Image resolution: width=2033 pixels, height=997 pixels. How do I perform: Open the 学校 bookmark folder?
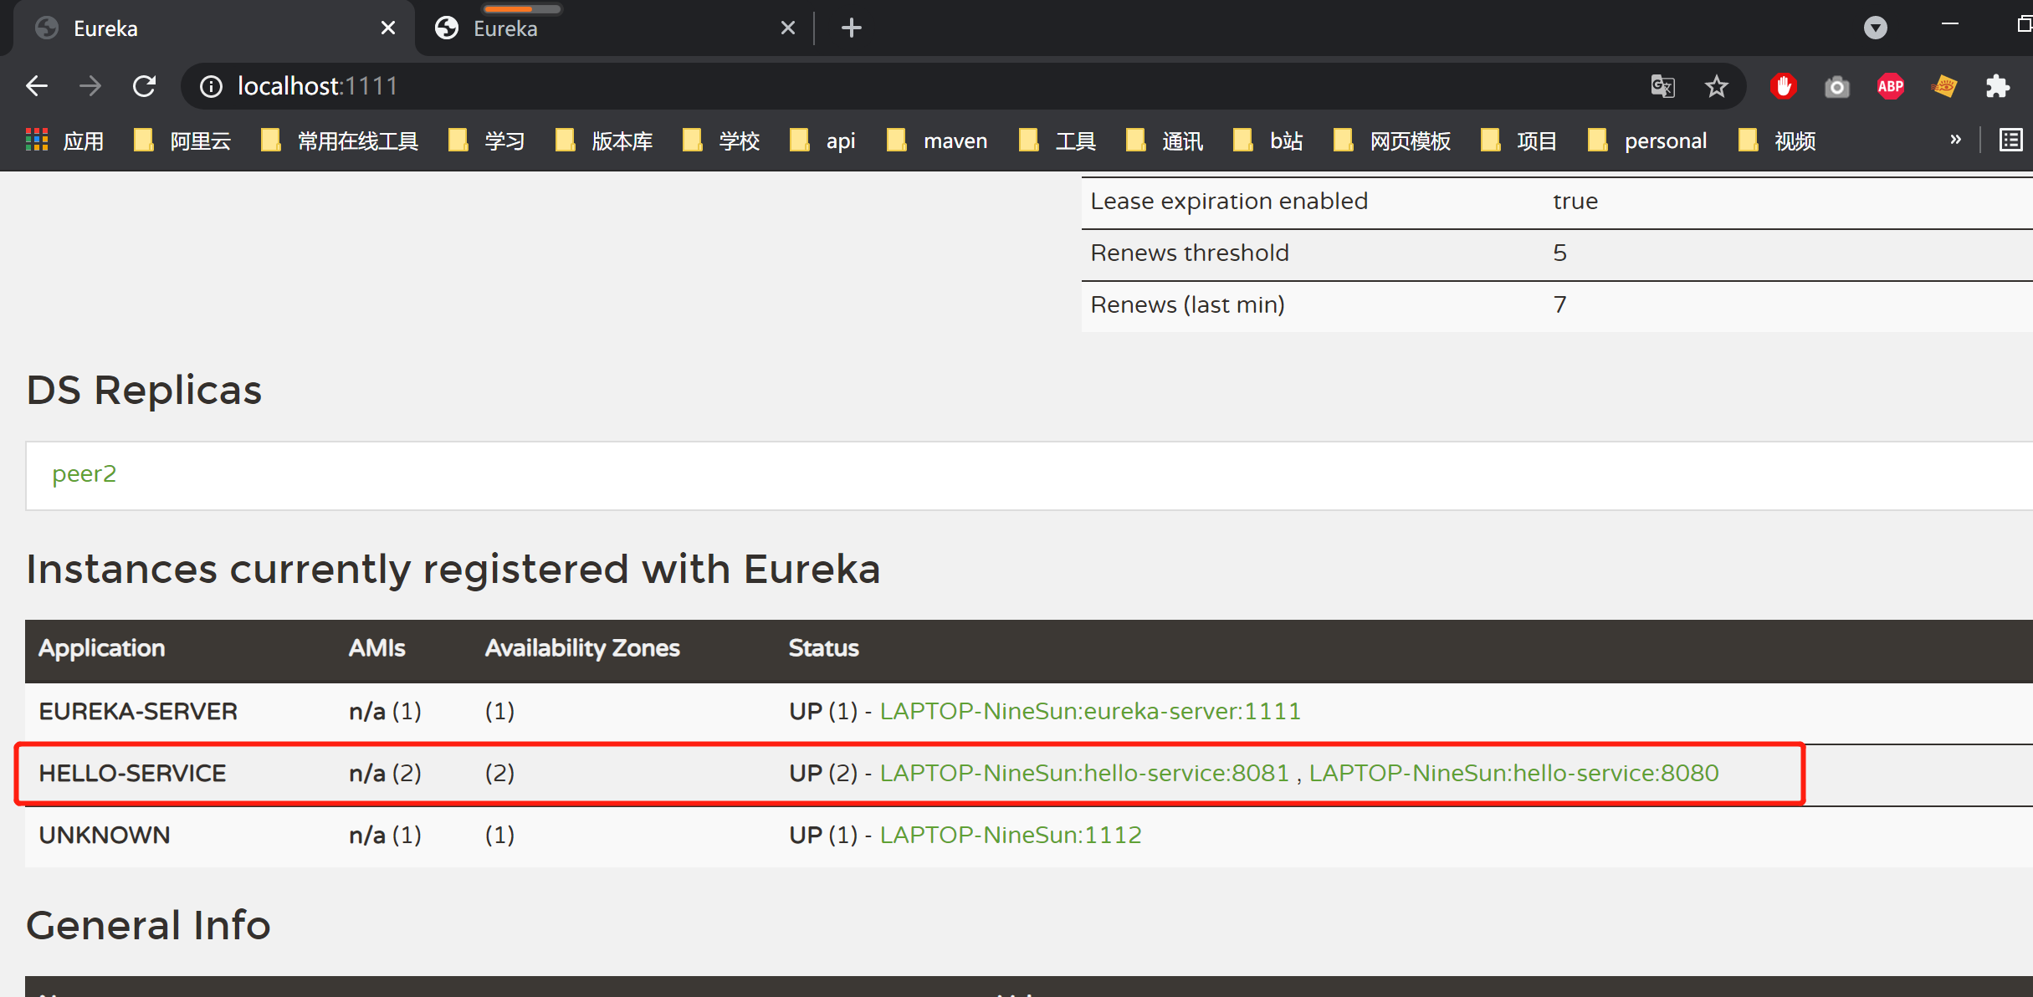click(721, 141)
